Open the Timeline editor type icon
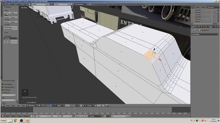The width and height of the screenshot is (220, 123). (3, 116)
